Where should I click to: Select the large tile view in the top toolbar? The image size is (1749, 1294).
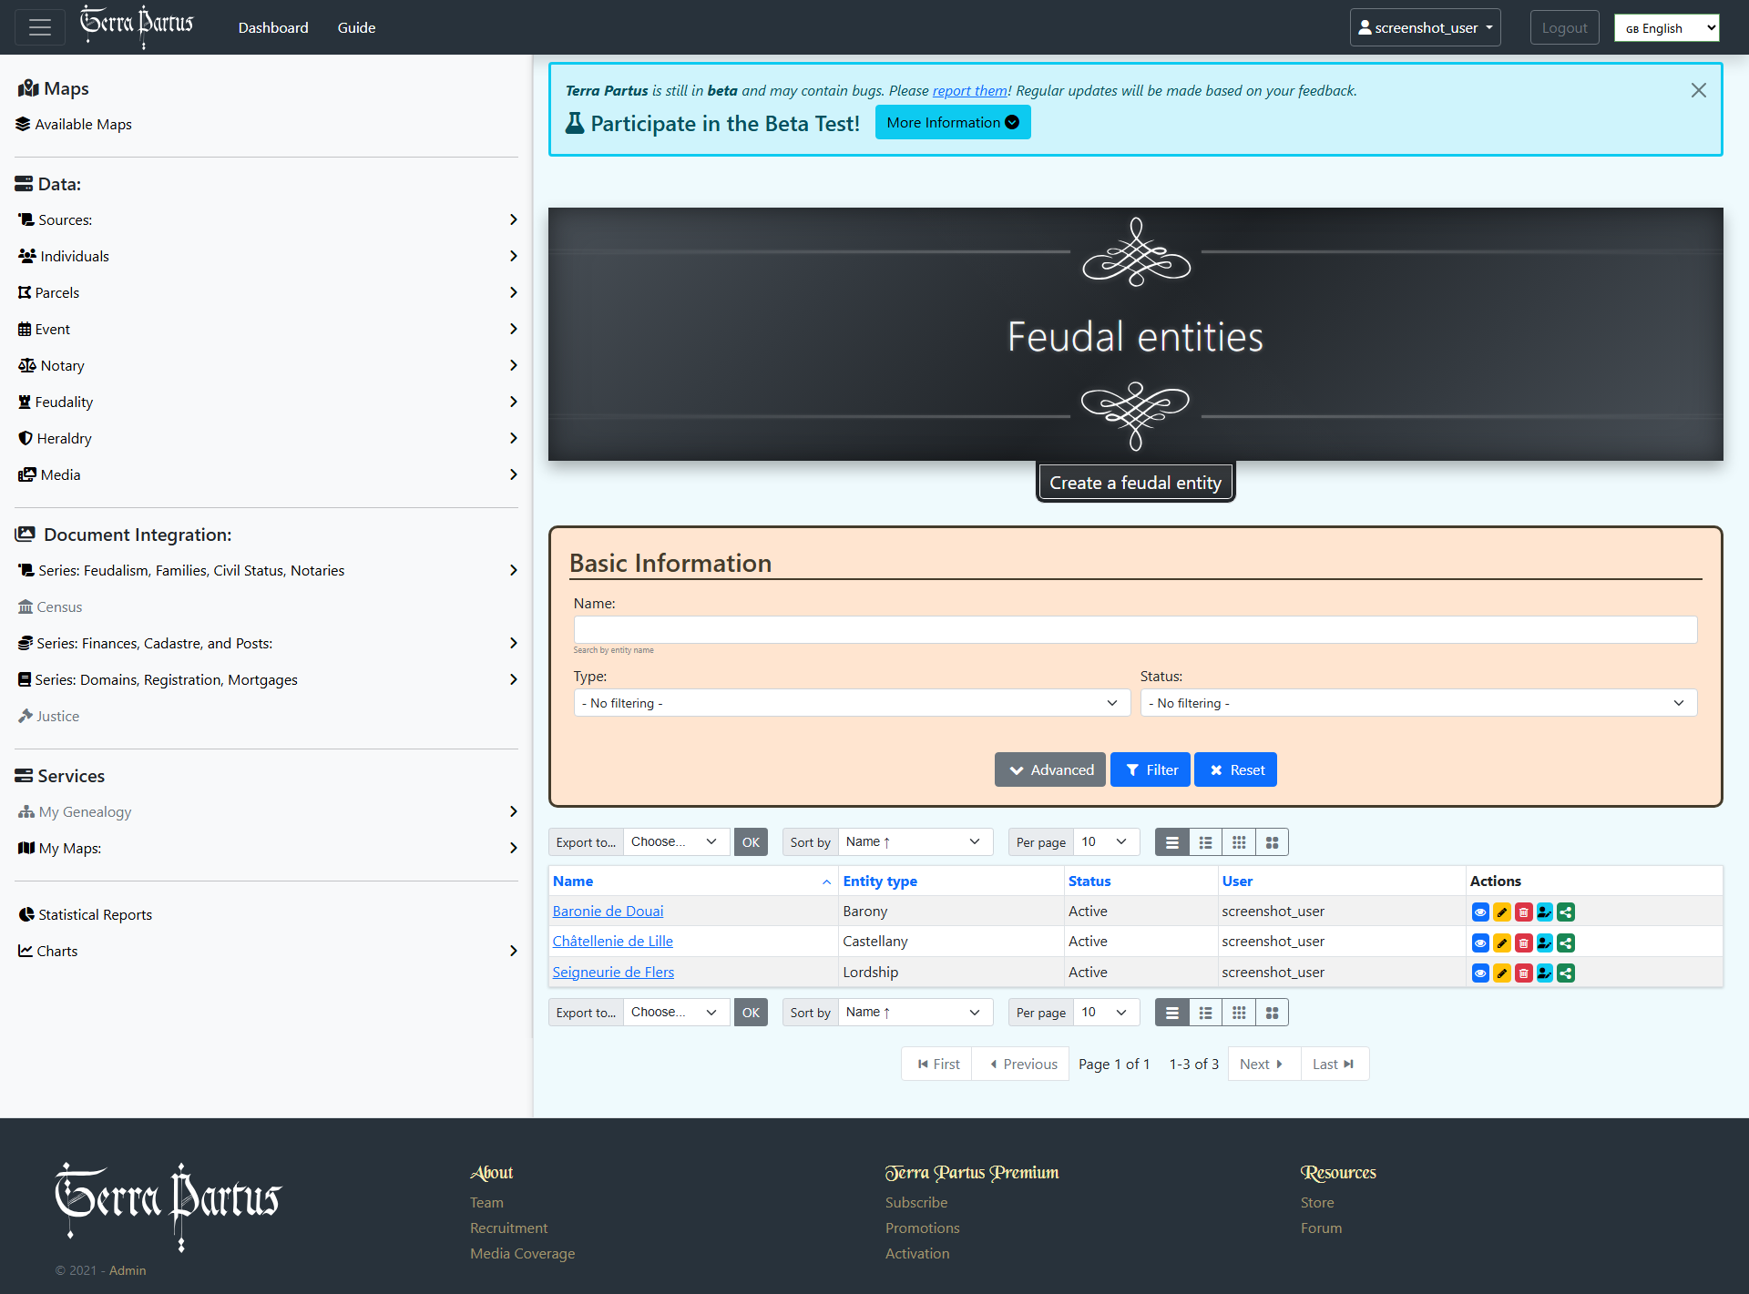(x=1272, y=842)
